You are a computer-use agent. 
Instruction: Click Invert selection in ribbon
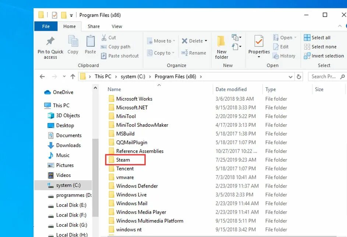click(324, 56)
